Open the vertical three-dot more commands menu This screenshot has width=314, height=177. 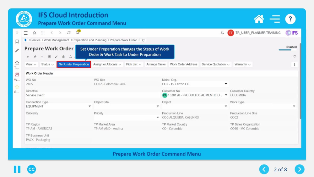(x=295, y=64)
